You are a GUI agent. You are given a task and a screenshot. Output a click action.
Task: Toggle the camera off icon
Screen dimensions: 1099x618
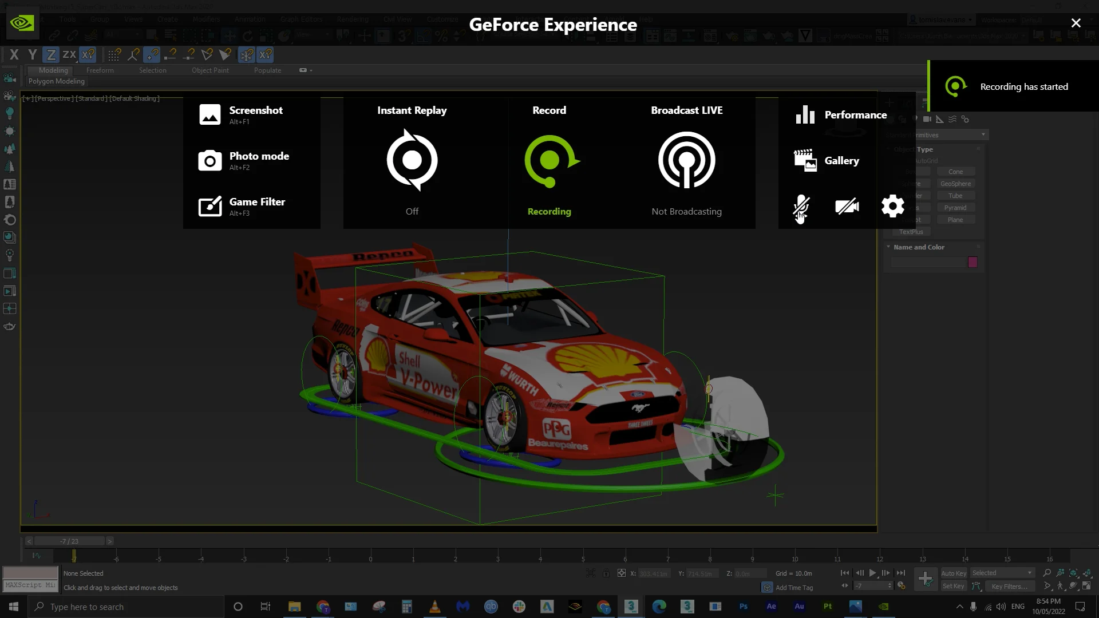pyautogui.click(x=847, y=206)
